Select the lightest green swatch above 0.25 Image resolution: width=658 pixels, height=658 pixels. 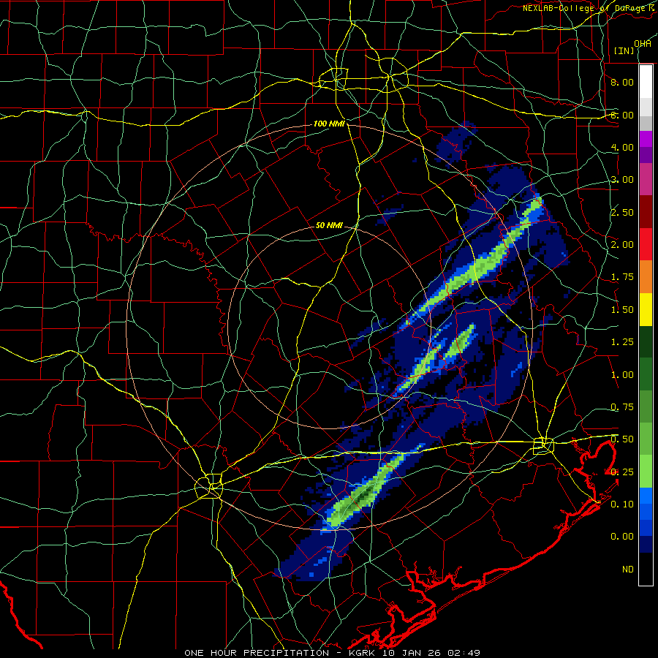(646, 472)
